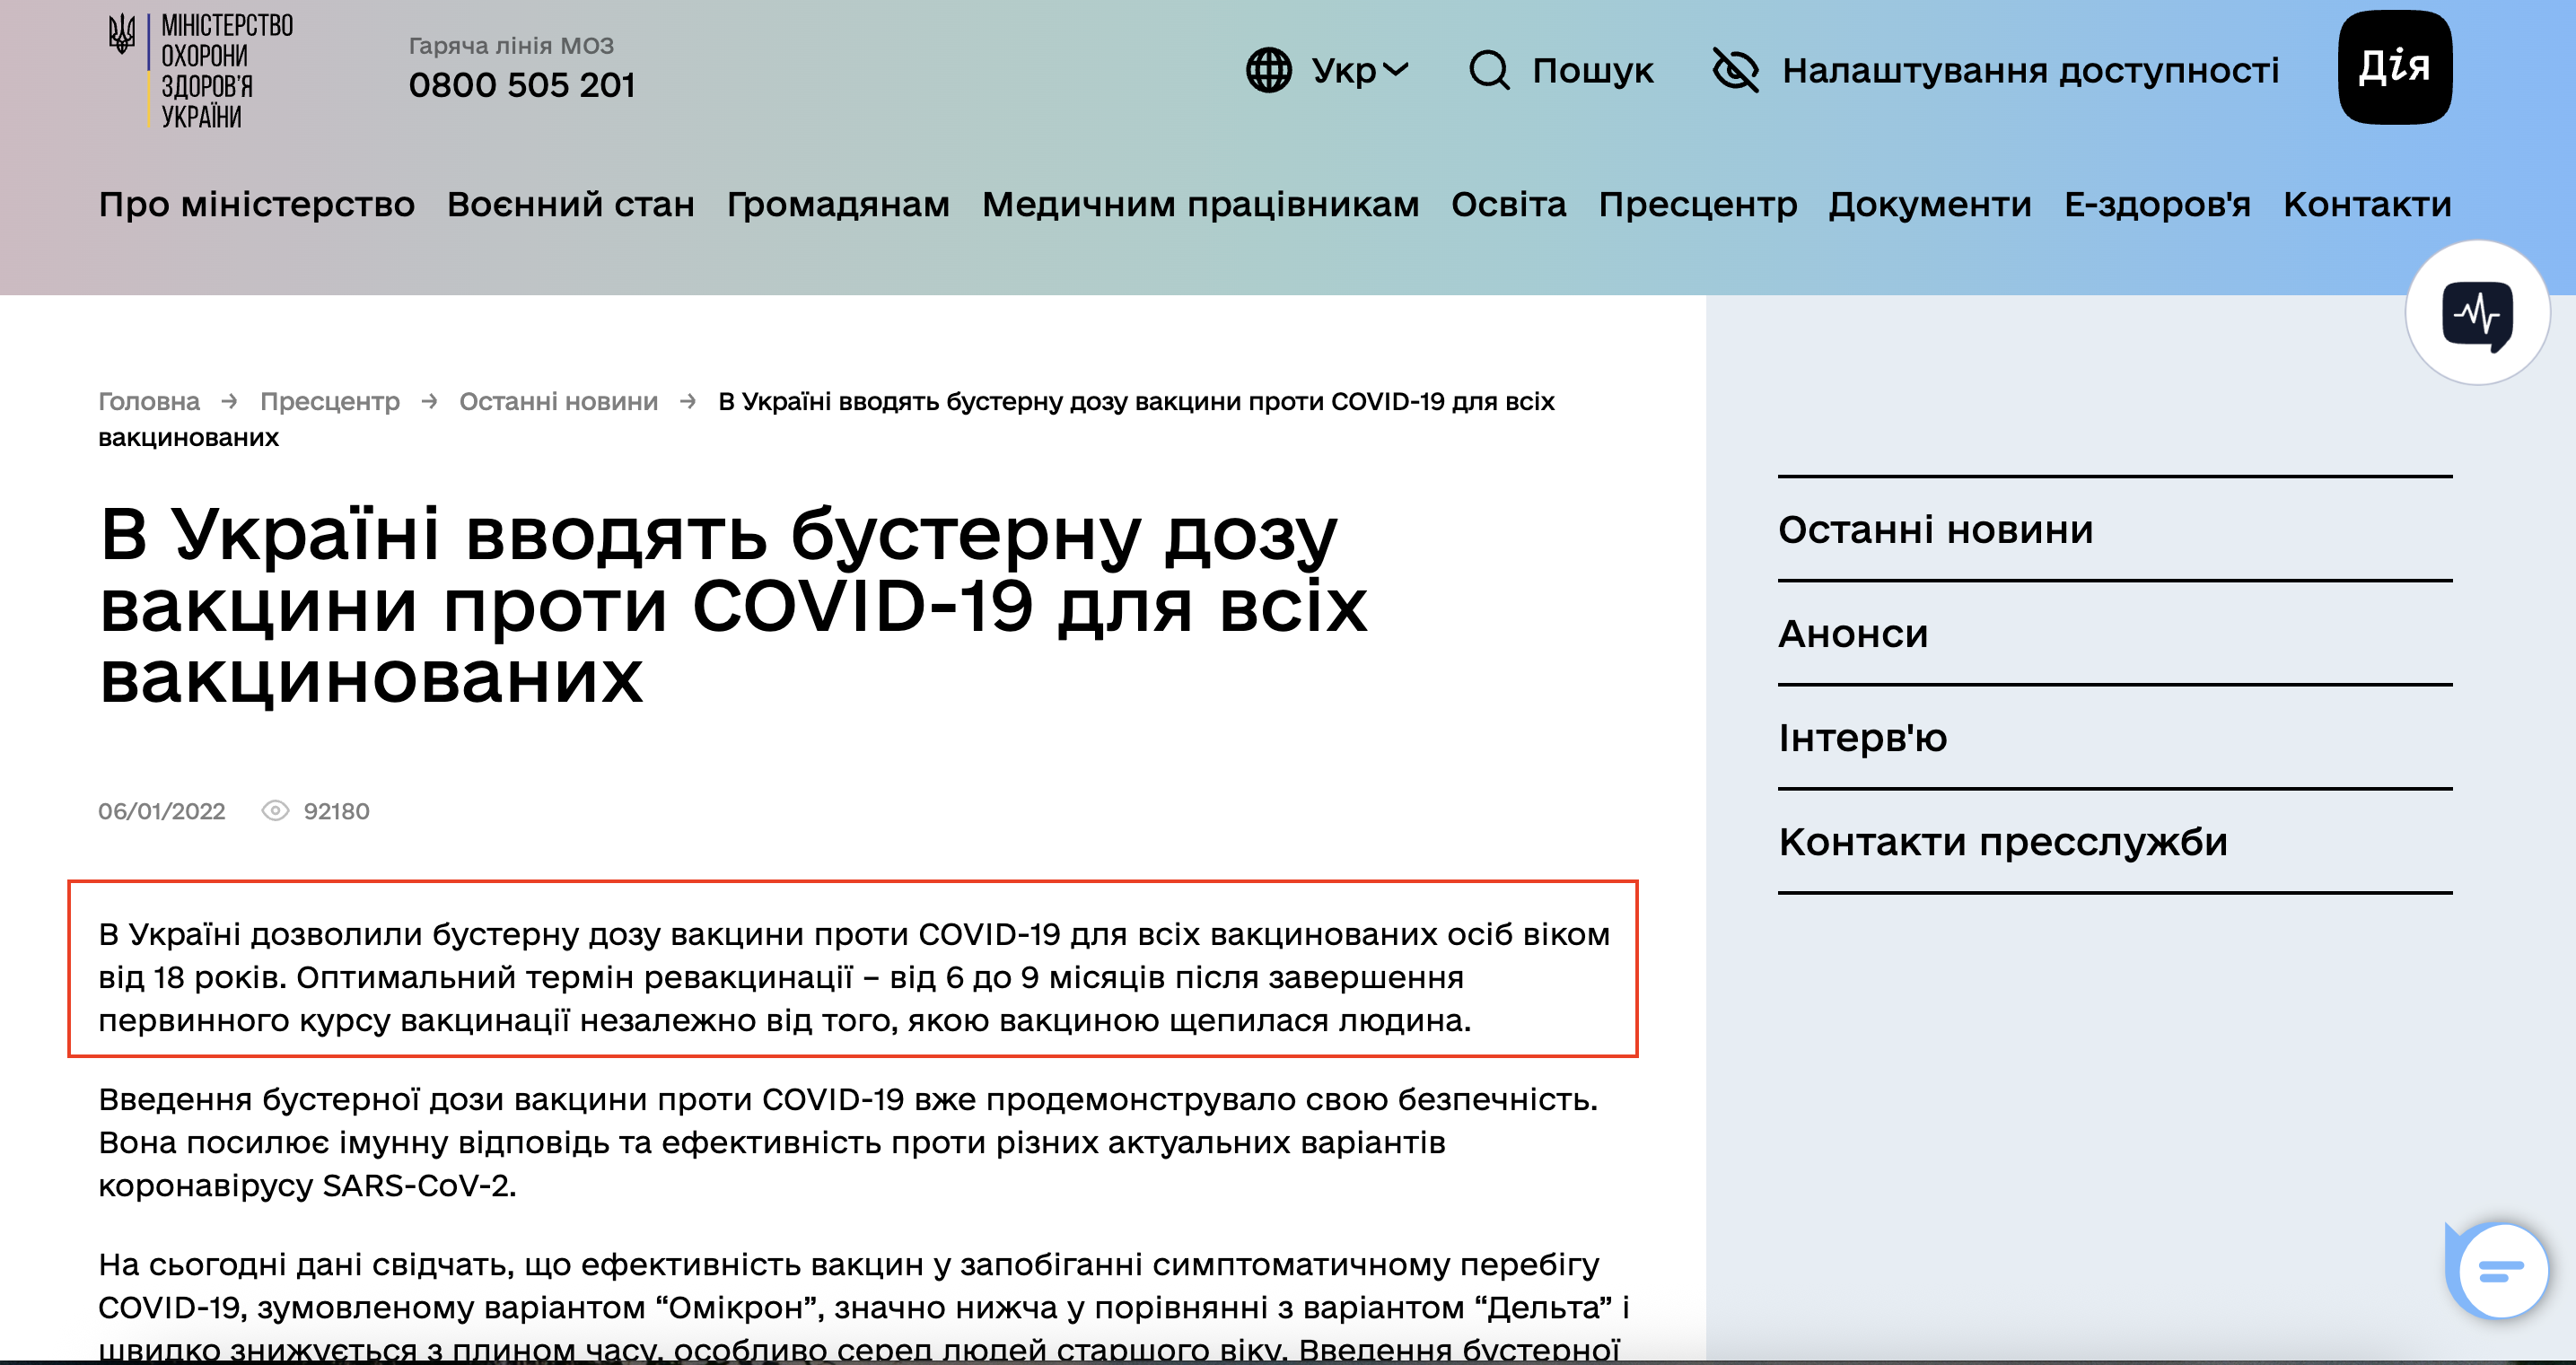Open Інтерв'ю from the sidebar

point(1864,737)
